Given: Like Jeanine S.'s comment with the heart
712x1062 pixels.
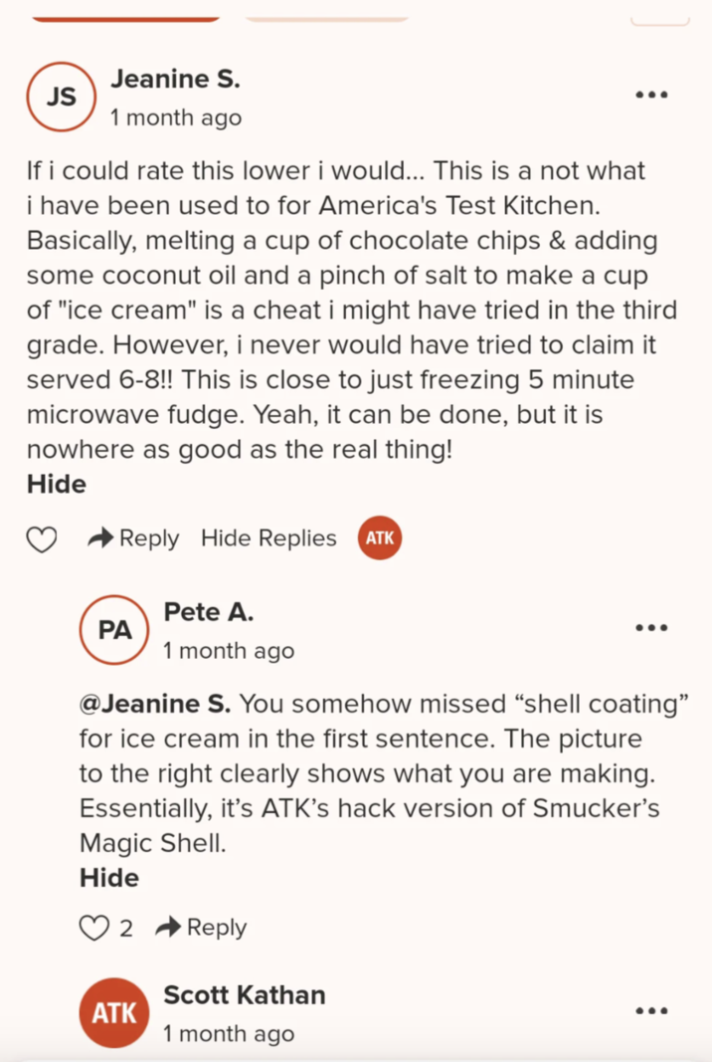Looking at the screenshot, I should 41,539.
